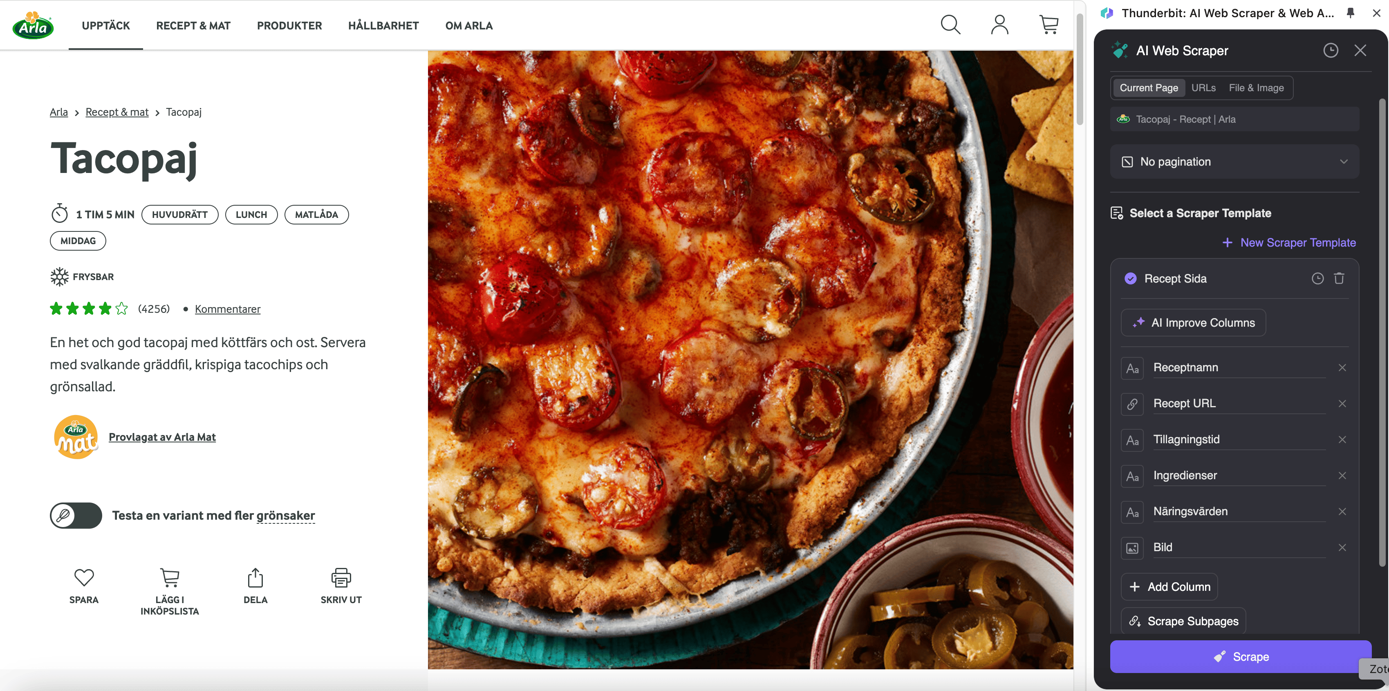Pin the Thunderbit side panel
Screen dimensions: 1389x691
(1350, 13)
